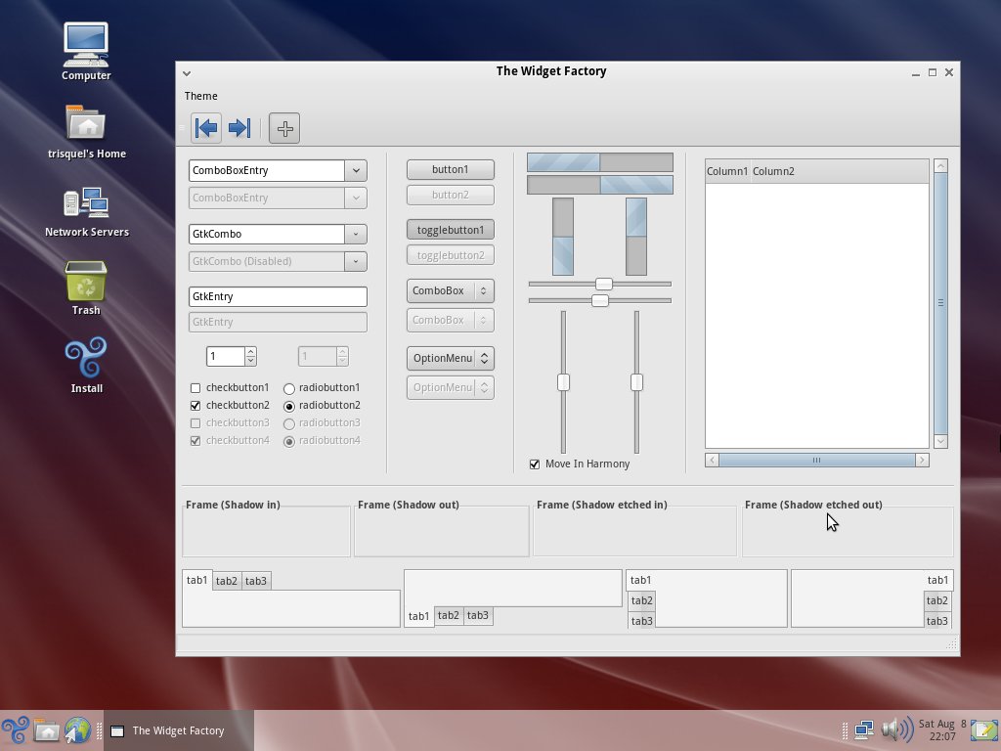The height and width of the screenshot is (751, 1001).
Task: Open the Theme menu
Action: (x=201, y=96)
